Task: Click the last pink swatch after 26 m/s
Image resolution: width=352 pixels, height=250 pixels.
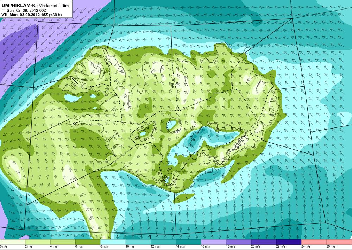Action: click(339, 242)
